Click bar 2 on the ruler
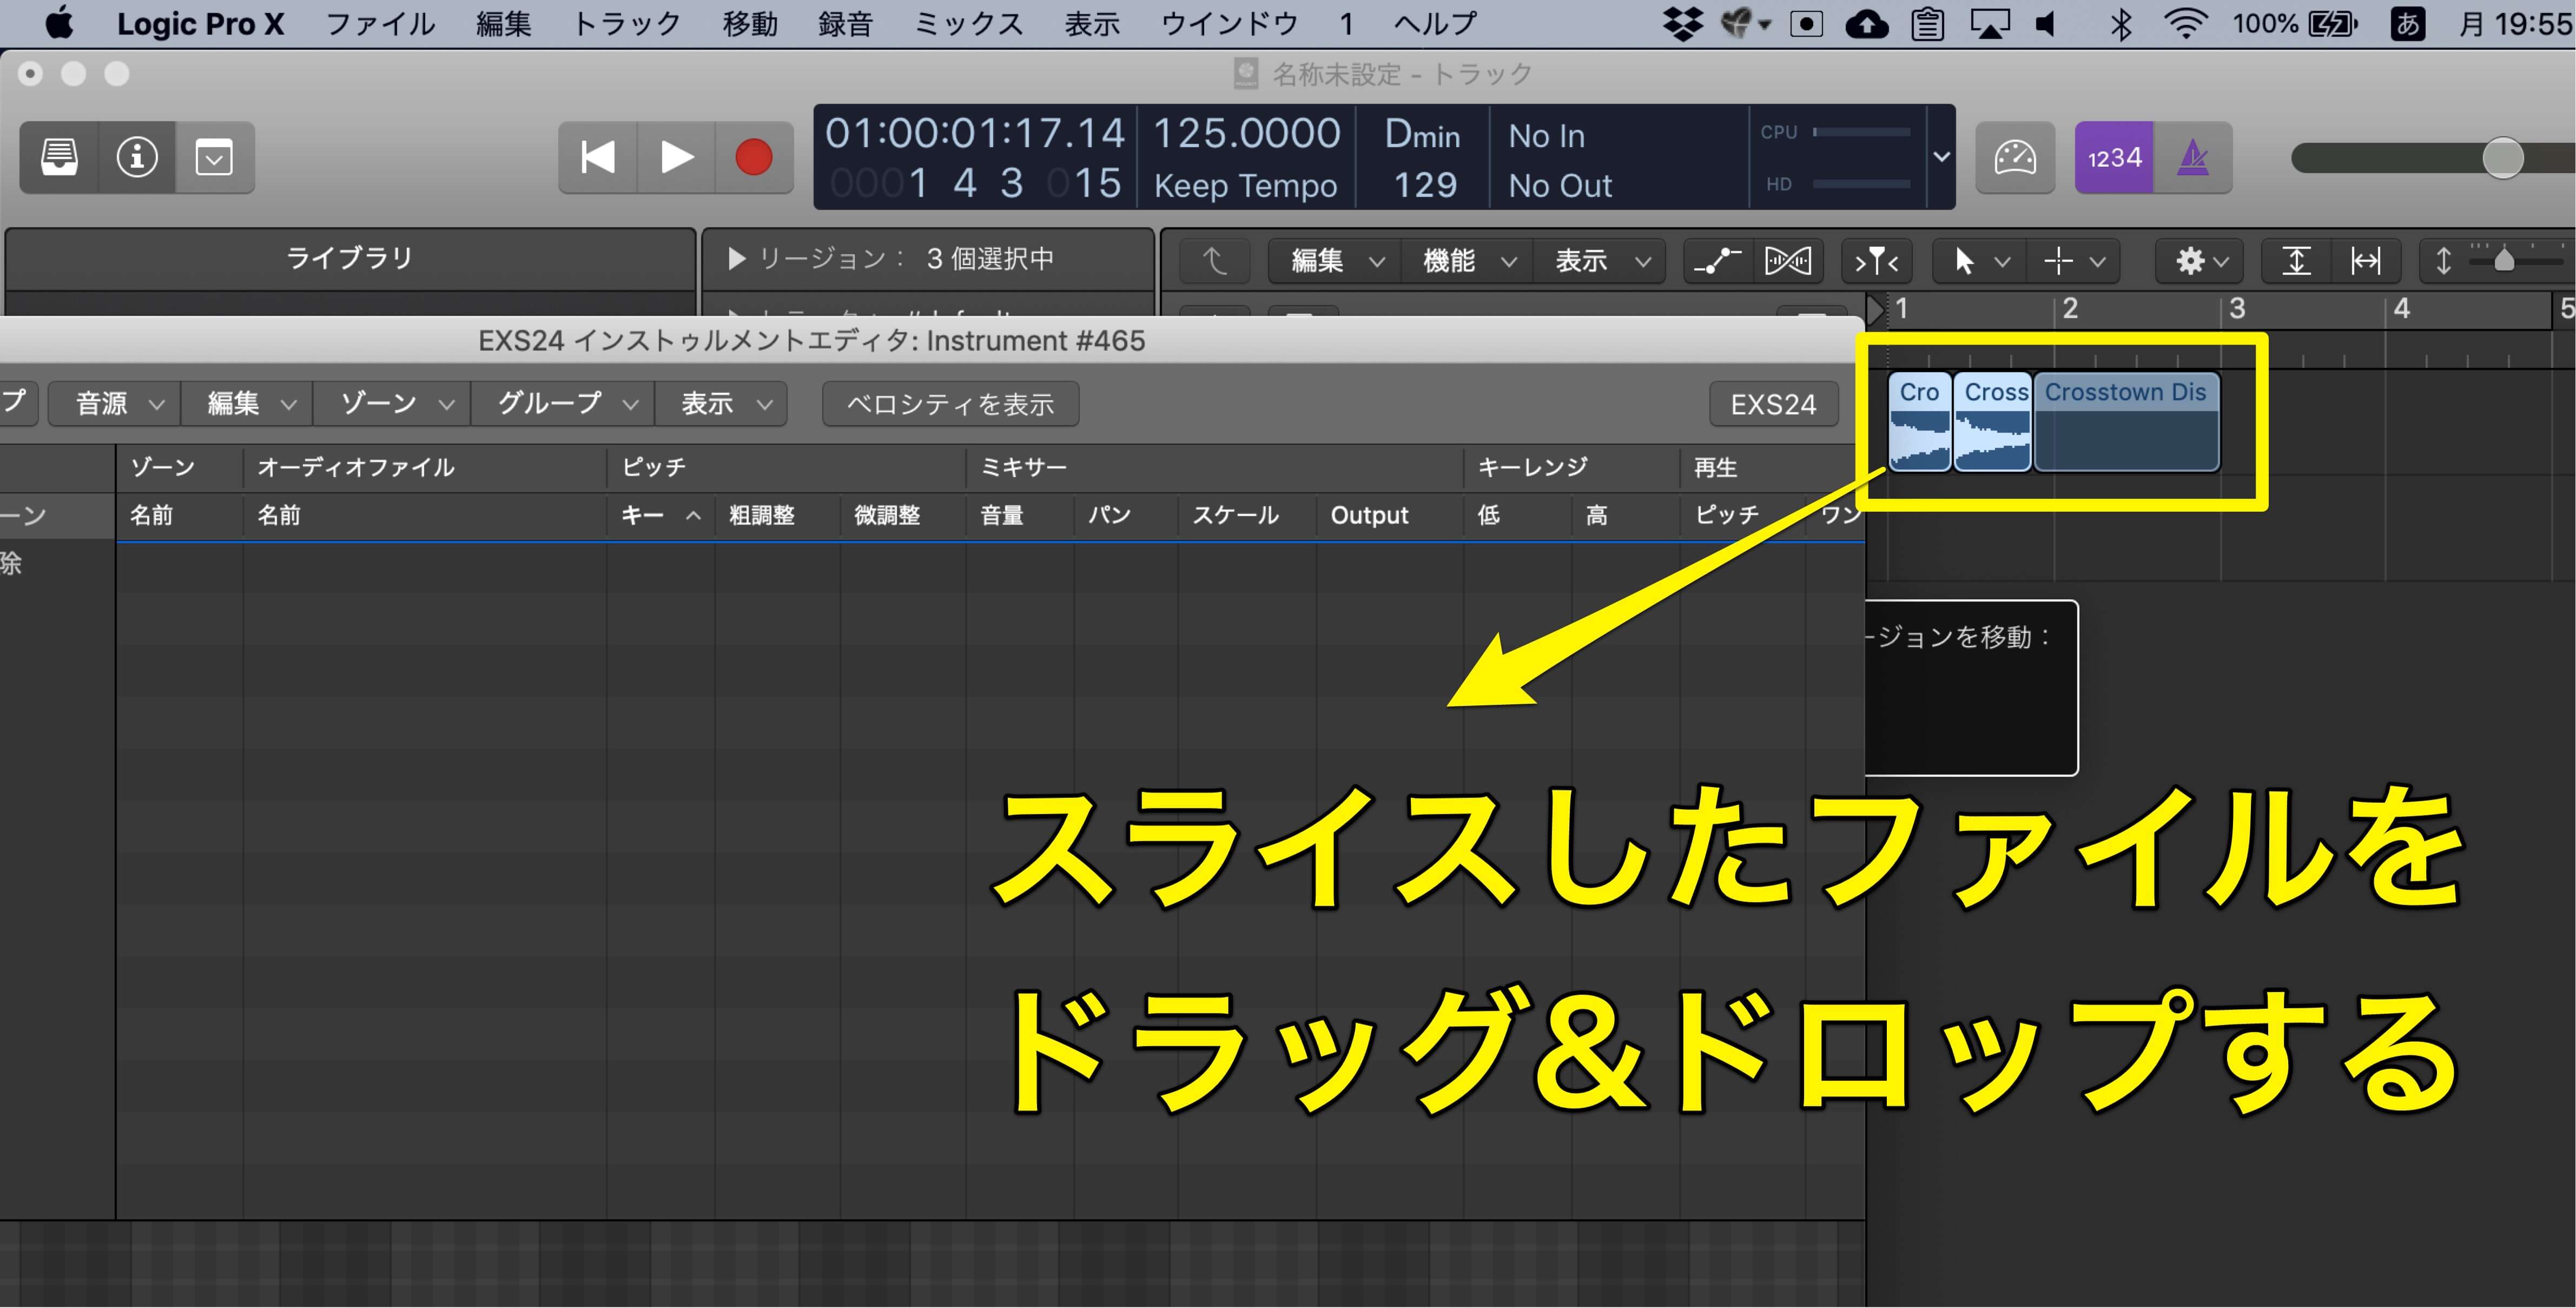This screenshot has height=1308, width=2576. tap(2070, 309)
